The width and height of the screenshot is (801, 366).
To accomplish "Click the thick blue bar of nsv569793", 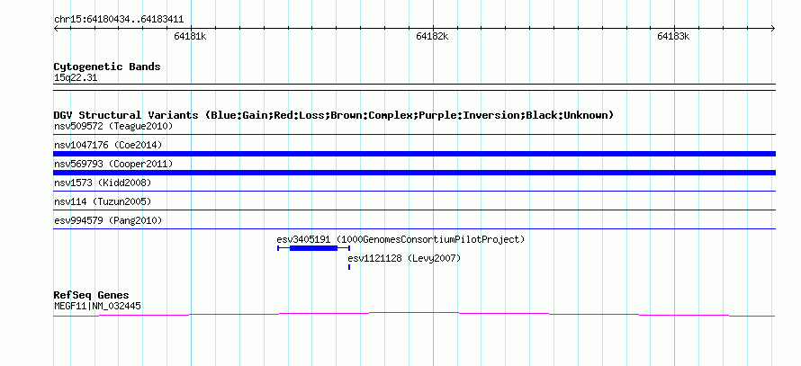I will pos(414,173).
